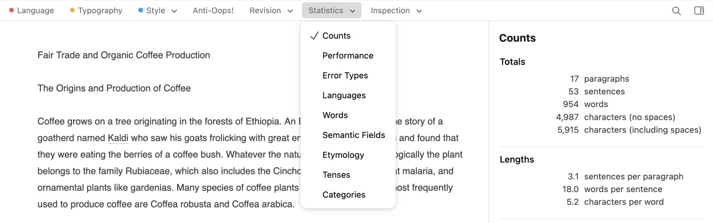Click the blue Style dot indicator

(141, 10)
